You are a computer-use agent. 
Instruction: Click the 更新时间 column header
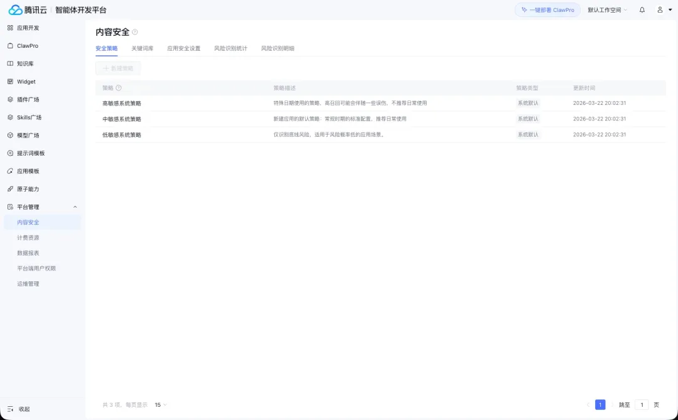pos(584,88)
